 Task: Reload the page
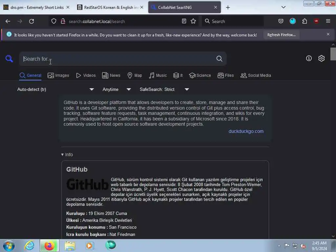pyautogui.click(x=31, y=21)
